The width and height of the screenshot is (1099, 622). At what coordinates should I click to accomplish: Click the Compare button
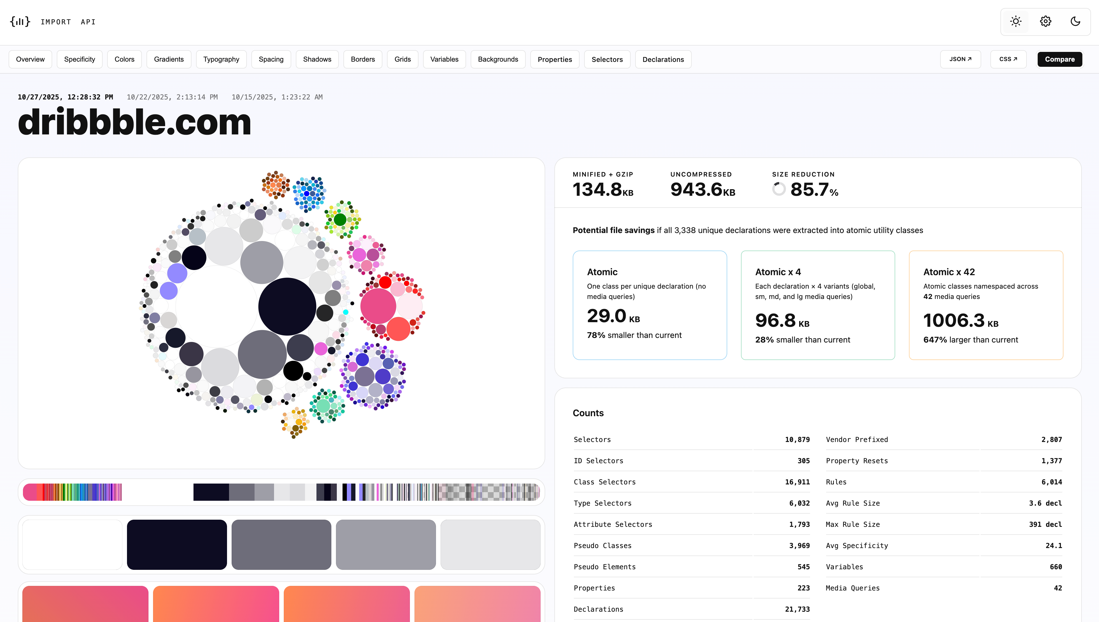[1060, 59]
